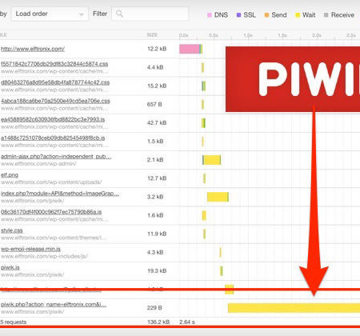Select the gray Receive legend swatch
The height and width of the screenshot is (336, 360).
tap(326, 15)
